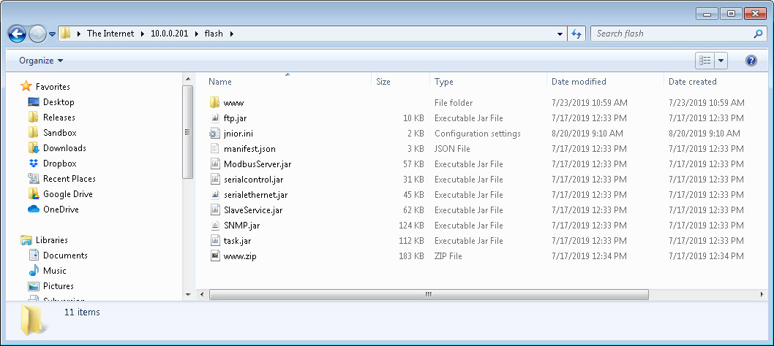Click the address bar folder icon
This screenshot has width=774, height=346.
point(66,34)
